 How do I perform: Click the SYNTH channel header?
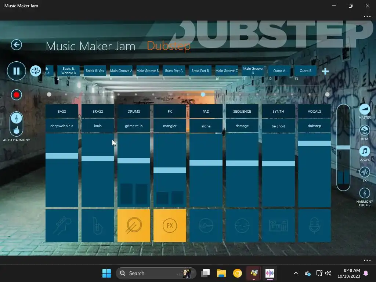(278, 111)
